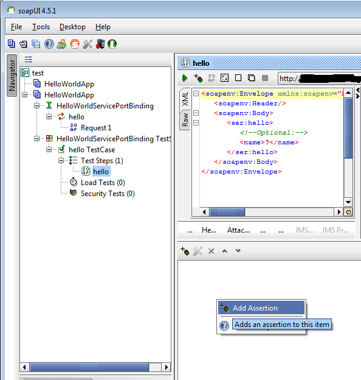Click navigator horizontal scrollbar thumb
The width and height of the screenshot is (361, 380).
tap(89, 367)
